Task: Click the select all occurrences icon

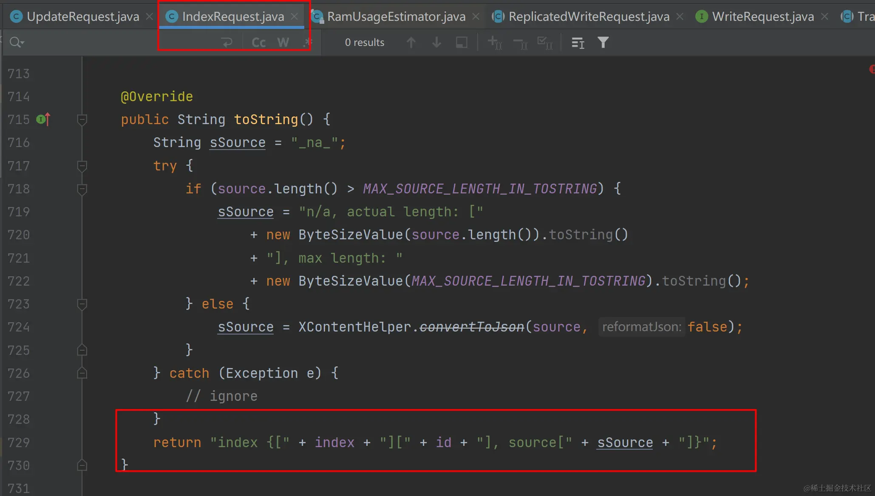Action: 544,42
